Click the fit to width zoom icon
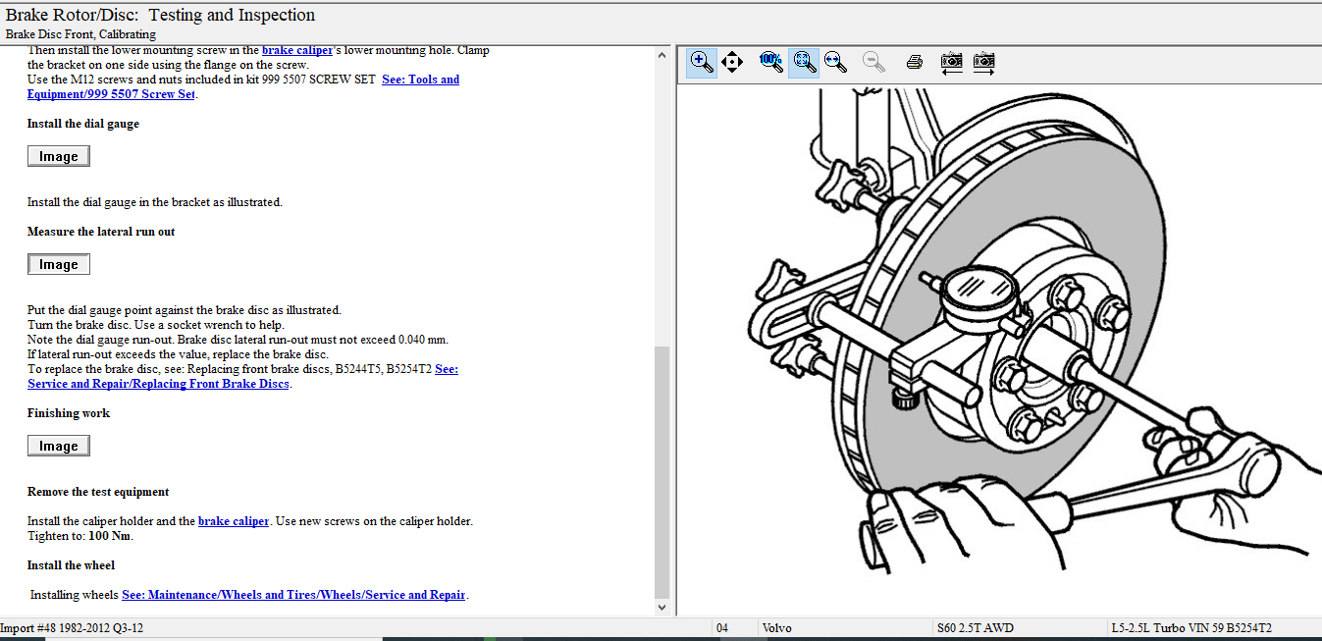 click(835, 62)
